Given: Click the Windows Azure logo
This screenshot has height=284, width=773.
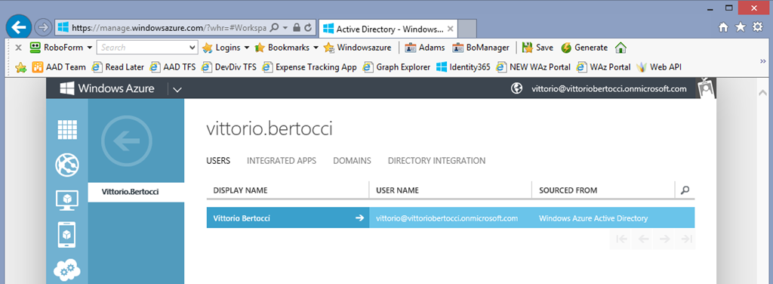Looking at the screenshot, I should (x=107, y=89).
